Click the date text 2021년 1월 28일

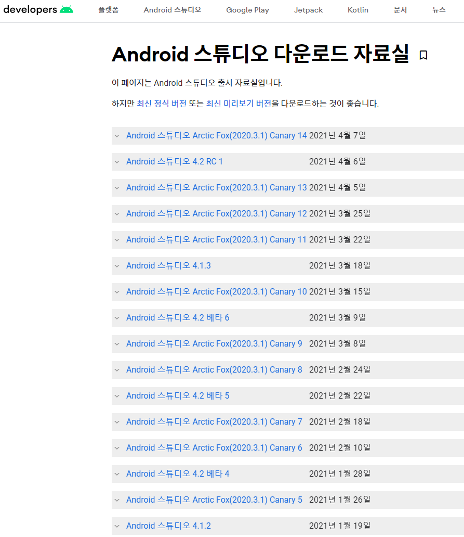click(x=340, y=474)
